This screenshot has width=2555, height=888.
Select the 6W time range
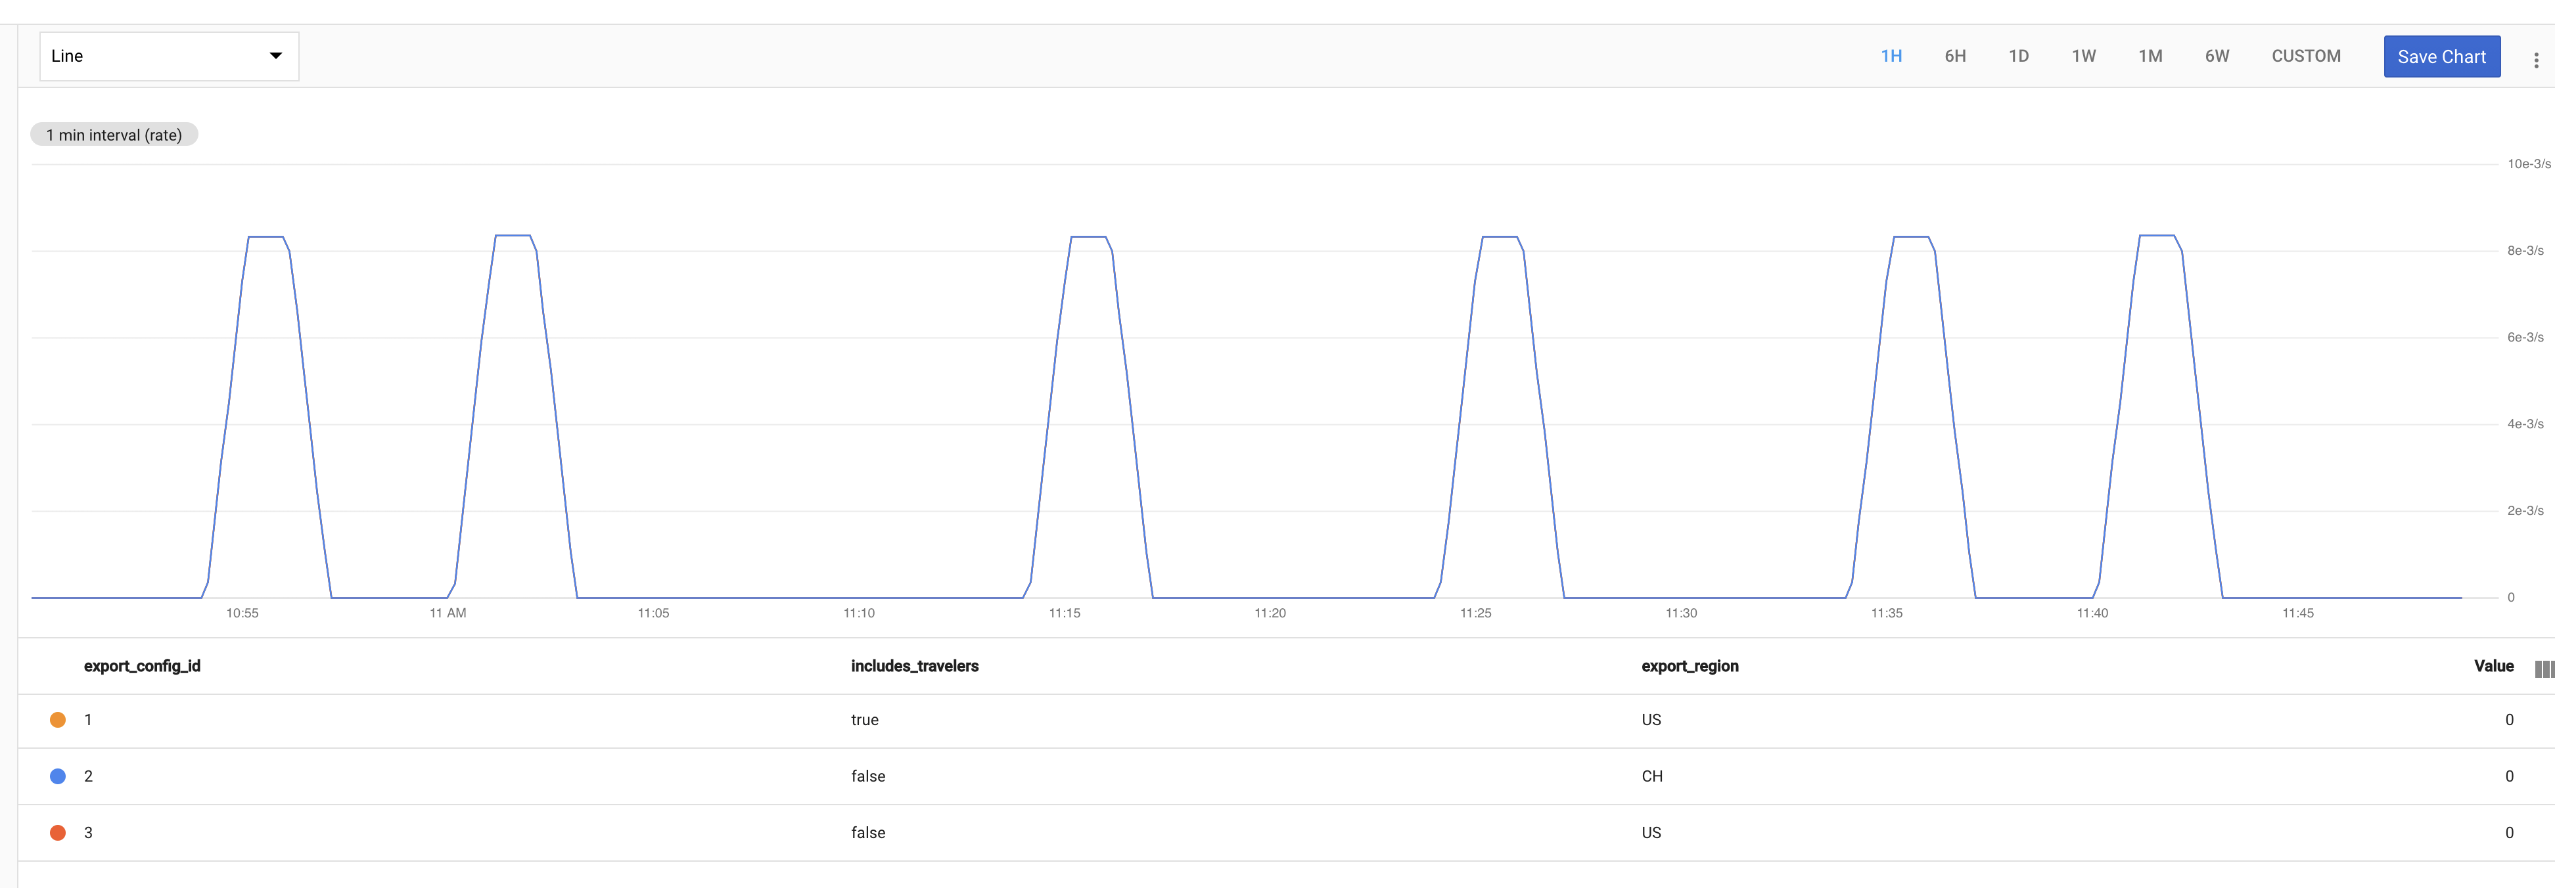[x=2216, y=56]
